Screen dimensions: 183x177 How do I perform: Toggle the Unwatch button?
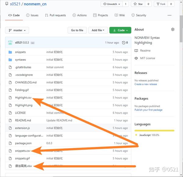(111, 4)
